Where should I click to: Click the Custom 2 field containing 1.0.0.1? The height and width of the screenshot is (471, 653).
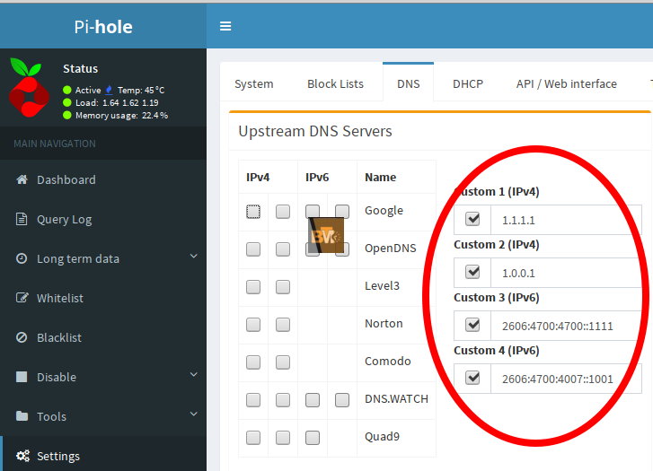567,273
